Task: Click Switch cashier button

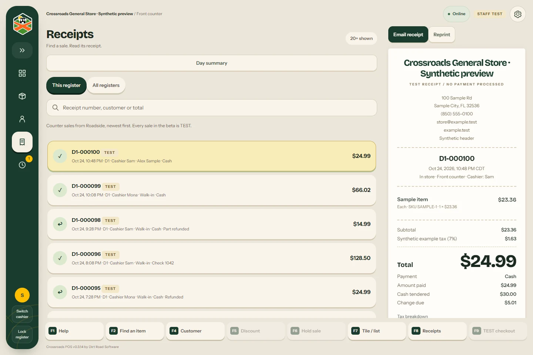Action: coord(22,314)
